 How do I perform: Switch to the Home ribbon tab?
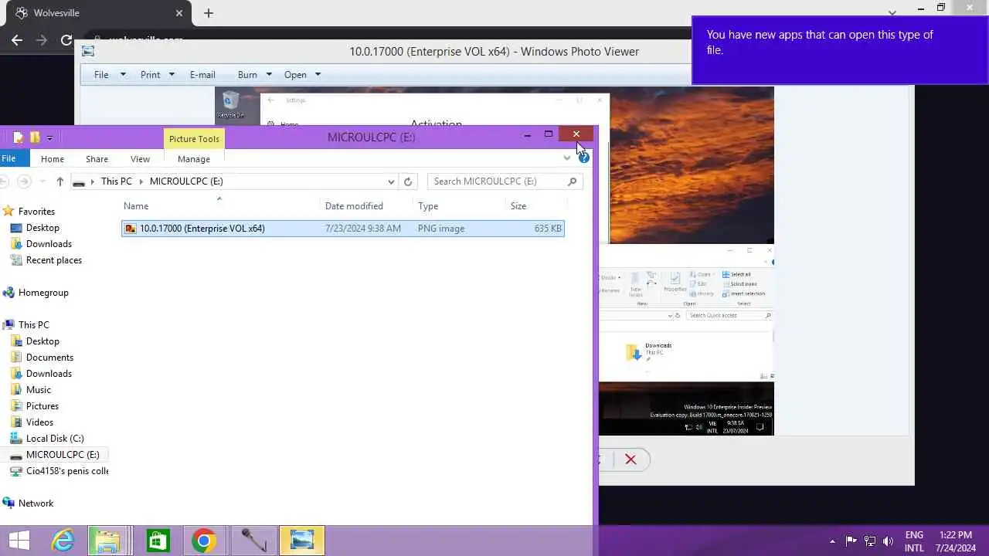click(x=53, y=159)
